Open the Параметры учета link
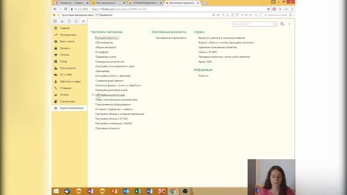The height and width of the screenshot is (195, 347). (x=106, y=57)
